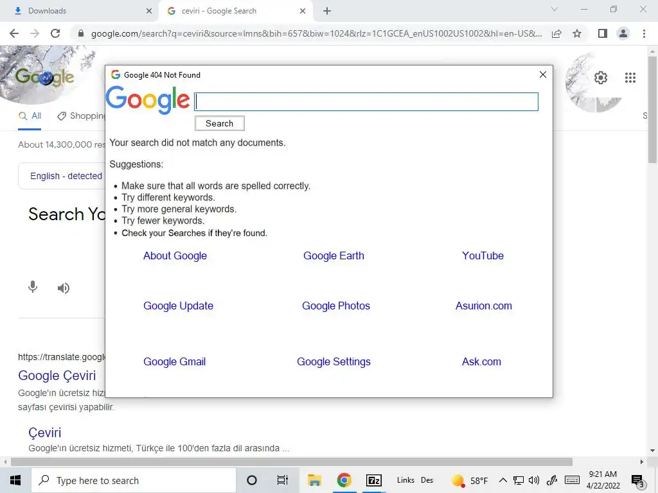Click the Des toolbar on taskbar
The width and height of the screenshot is (658, 493).
tap(427, 480)
